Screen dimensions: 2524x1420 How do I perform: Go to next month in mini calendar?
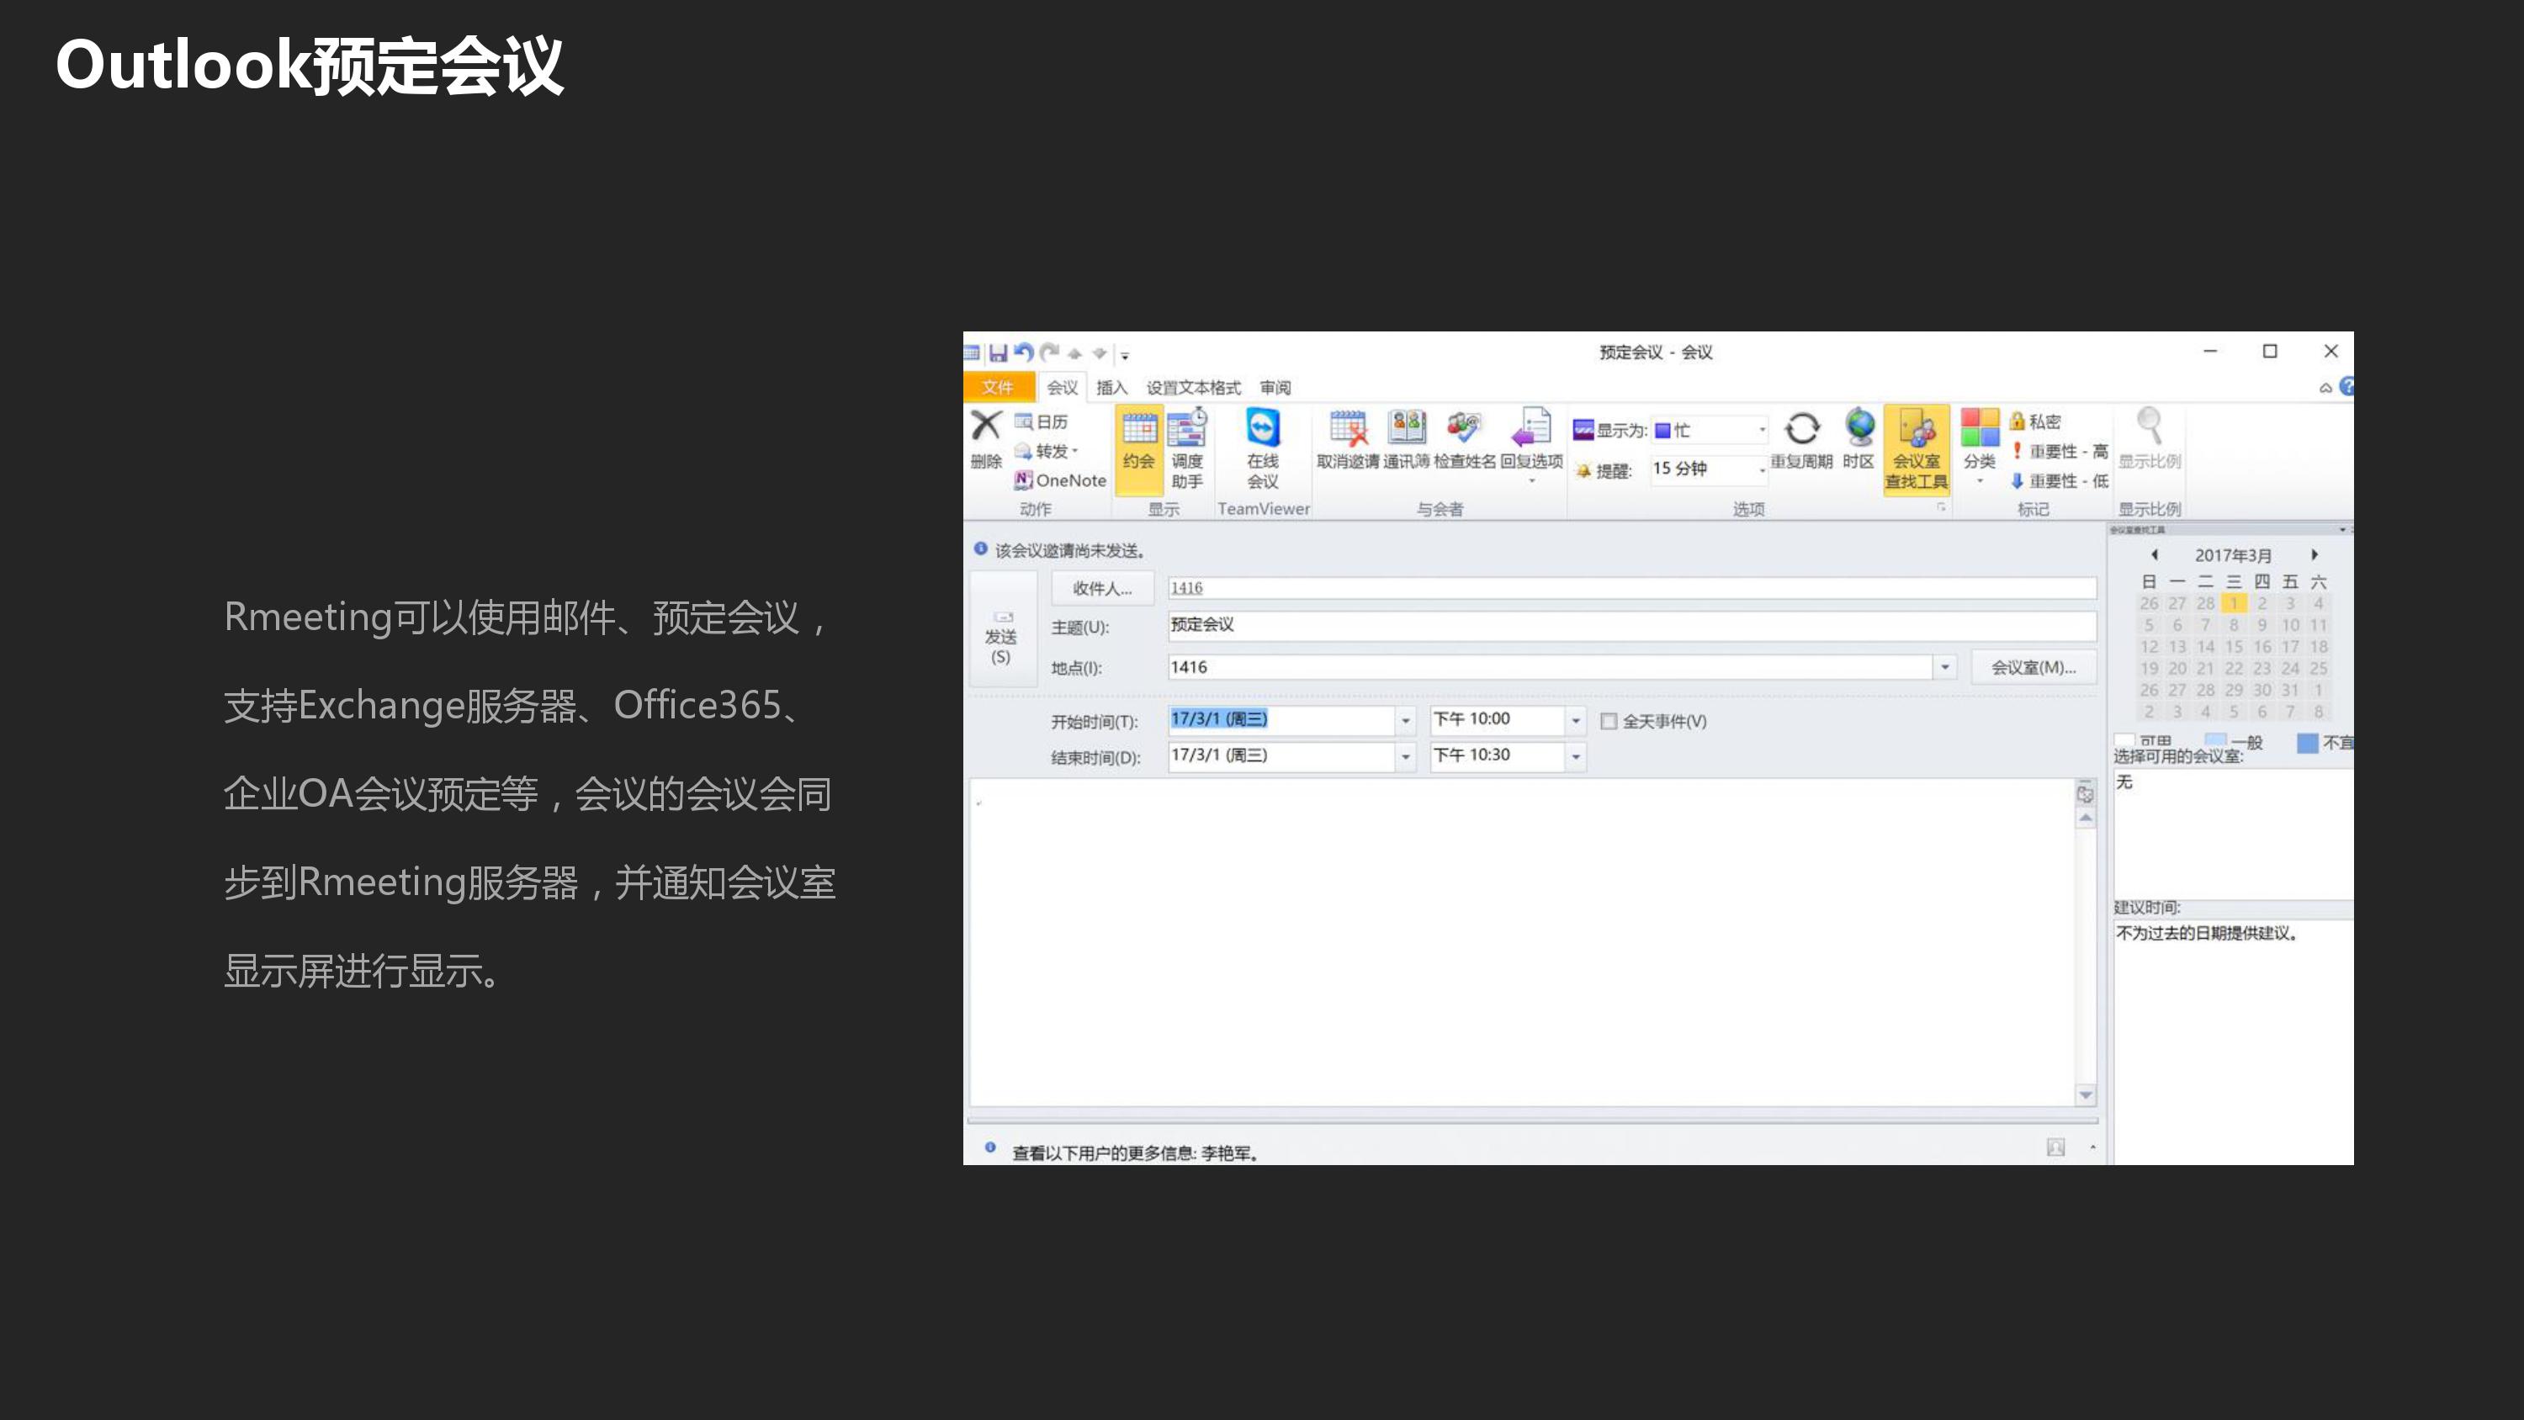[2315, 554]
